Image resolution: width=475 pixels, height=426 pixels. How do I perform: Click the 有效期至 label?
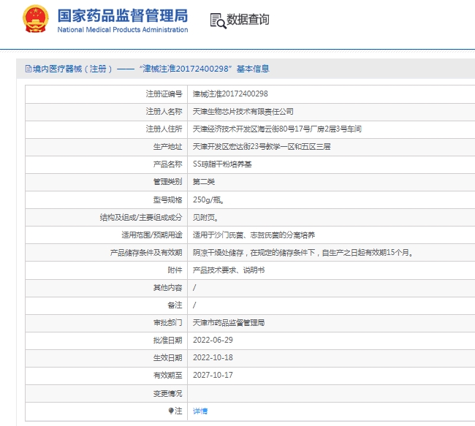tap(167, 376)
